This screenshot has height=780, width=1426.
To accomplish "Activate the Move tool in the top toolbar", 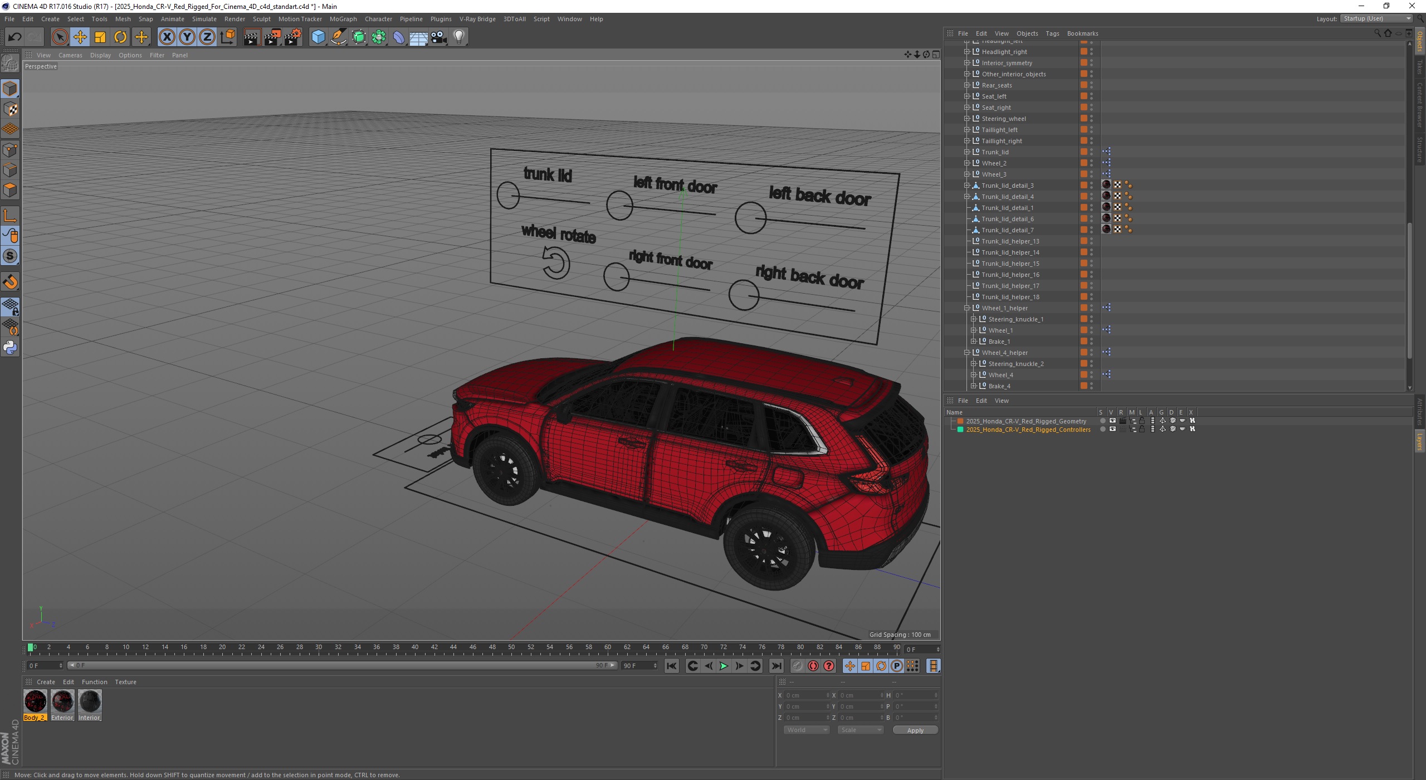I will (x=80, y=37).
